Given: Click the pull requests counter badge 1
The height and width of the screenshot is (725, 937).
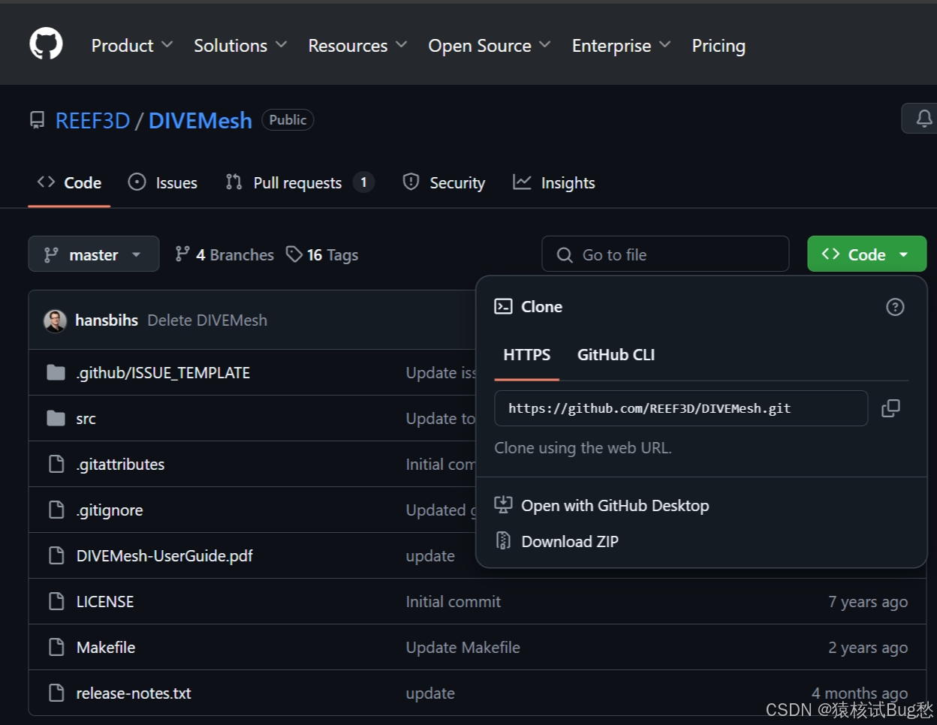Looking at the screenshot, I should 363,182.
